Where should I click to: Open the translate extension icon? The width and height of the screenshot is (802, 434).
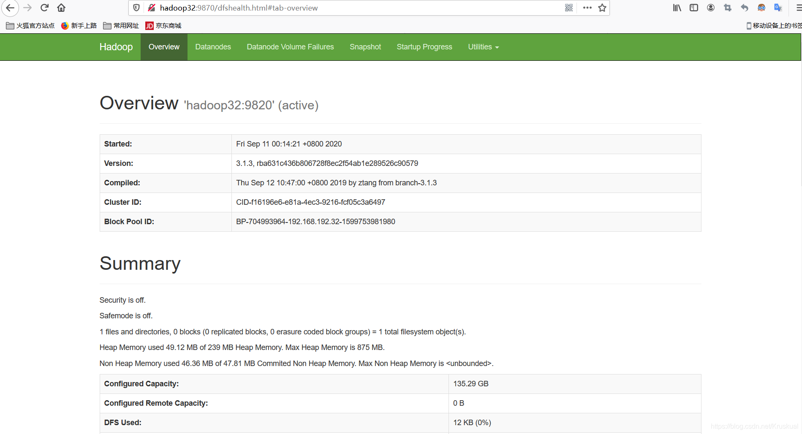[x=778, y=8]
